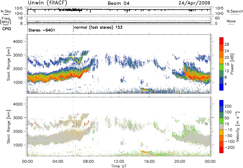
Task: Click the 10^5 tick beside N.Sky
Action: [19, 8]
